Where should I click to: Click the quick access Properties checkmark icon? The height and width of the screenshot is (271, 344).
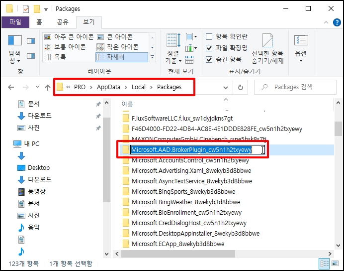(26, 9)
